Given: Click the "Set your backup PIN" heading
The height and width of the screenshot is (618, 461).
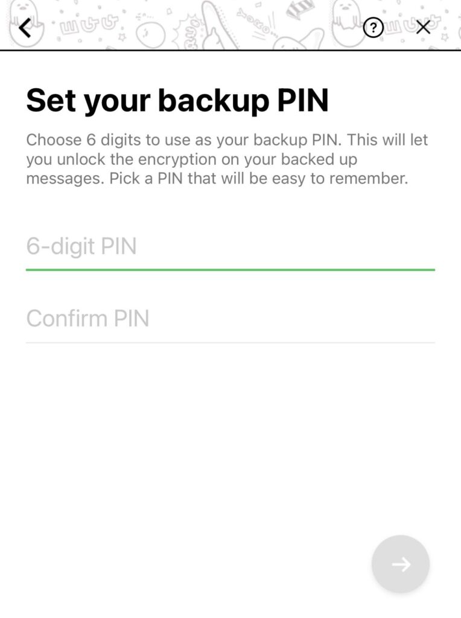Looking at the screenshot, I should (177, 101).
